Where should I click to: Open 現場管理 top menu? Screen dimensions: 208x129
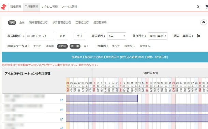click(16, 7)
